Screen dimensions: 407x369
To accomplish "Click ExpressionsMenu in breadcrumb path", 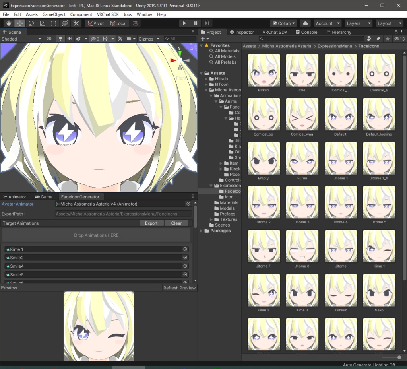I will click(335, 46).
